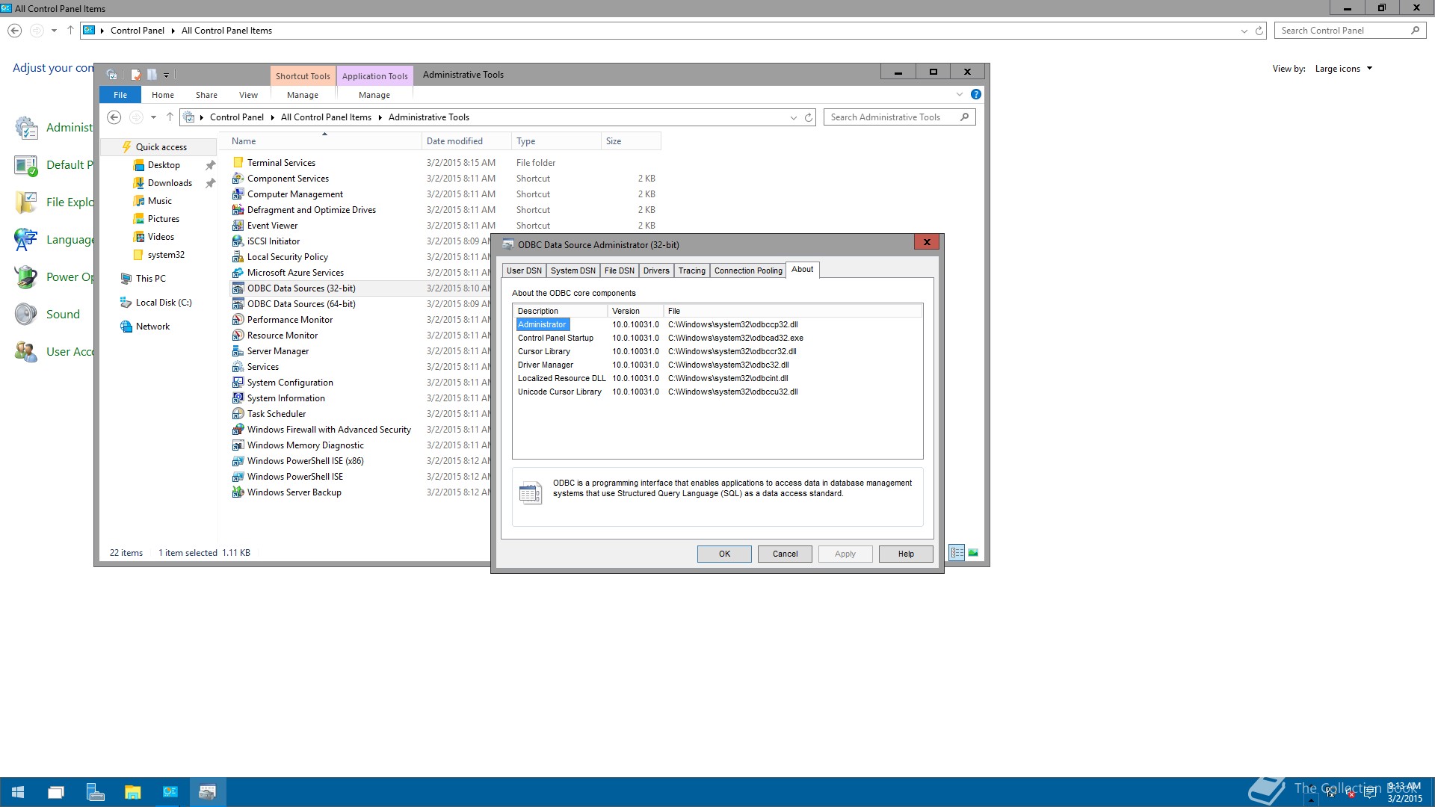Click the Explorer help question mark icon
Image resolution: width=1435 pixels, height=807 pixels.
click(x=975, y=95)
